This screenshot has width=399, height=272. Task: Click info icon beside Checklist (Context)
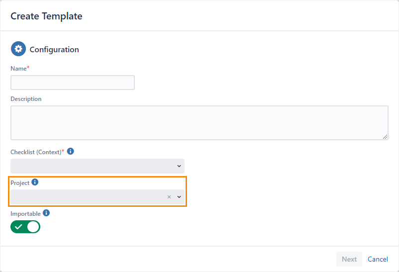[x=71, y=151]
